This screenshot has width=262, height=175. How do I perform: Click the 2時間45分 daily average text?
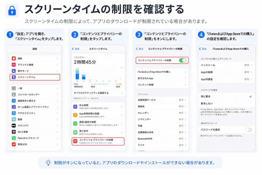[85, 62]
